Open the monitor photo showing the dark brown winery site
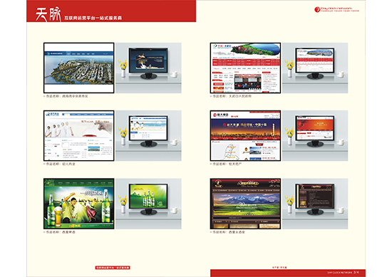The height and width of the screenshot is (277, 392). click(x=315, y=204)
